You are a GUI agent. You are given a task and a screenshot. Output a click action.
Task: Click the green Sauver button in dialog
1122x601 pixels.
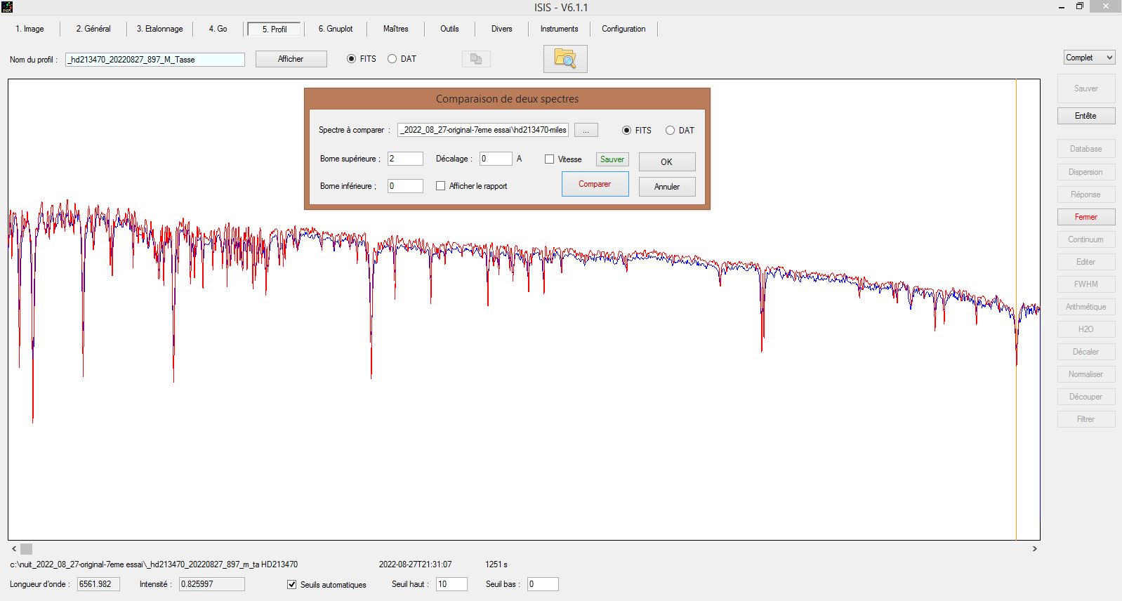[612, 159]
